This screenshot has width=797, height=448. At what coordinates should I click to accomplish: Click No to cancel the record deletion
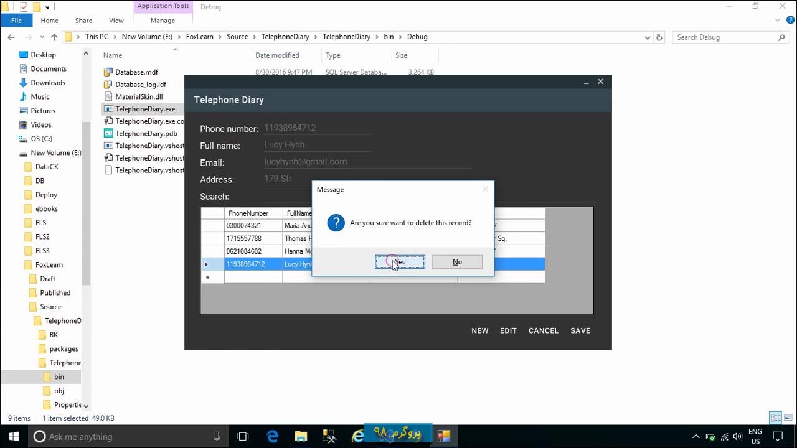(x=456, y=261)
